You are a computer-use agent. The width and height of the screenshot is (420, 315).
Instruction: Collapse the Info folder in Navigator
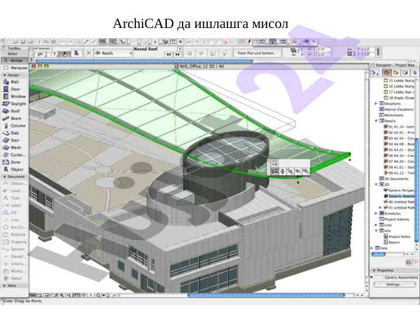pos(376,230)
